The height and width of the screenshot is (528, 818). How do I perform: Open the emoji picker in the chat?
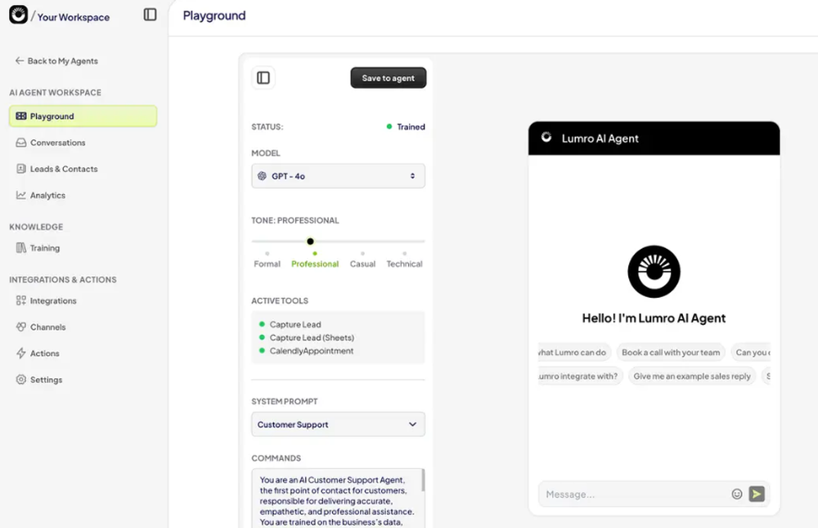736,494
